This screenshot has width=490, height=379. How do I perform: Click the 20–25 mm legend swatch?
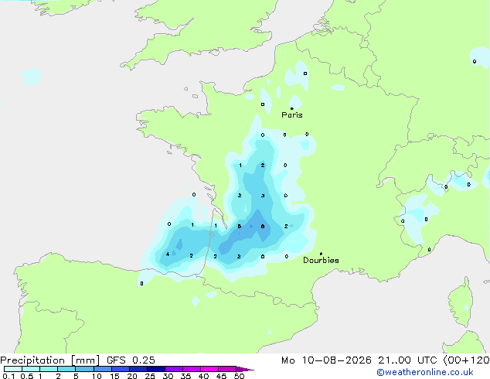click(x=138, y=369)
